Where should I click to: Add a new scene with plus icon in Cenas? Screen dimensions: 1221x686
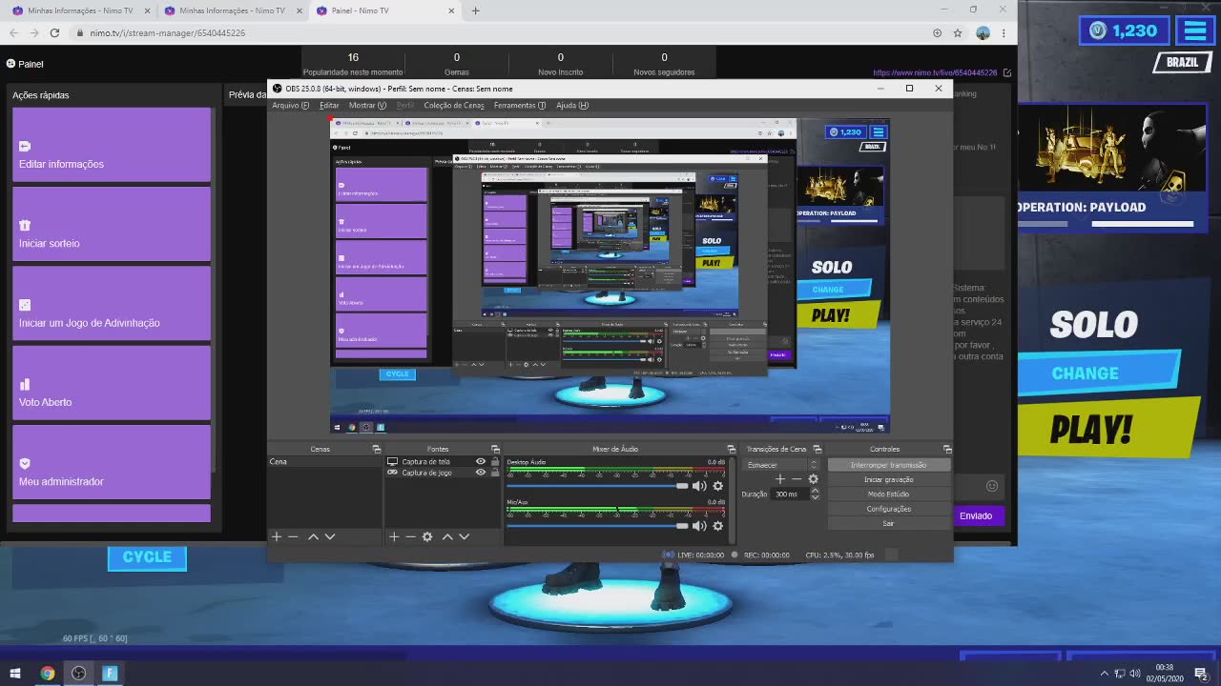[x=277, y=536]
